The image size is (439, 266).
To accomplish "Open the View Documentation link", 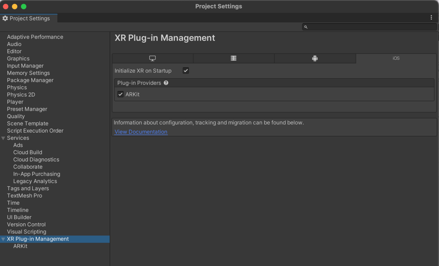I will [x=141, y=132].
